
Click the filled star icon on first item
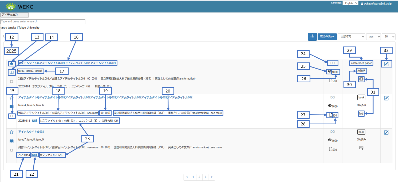pos(11,64)
